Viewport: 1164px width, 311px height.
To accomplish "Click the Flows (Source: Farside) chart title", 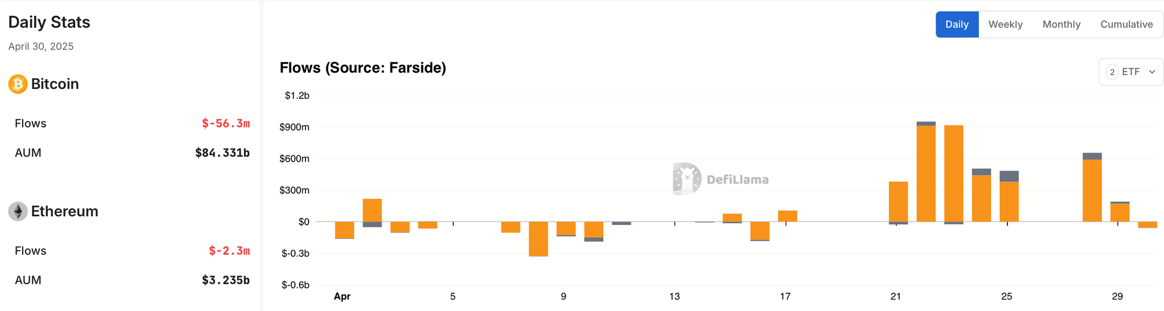I will click(363, 68).
